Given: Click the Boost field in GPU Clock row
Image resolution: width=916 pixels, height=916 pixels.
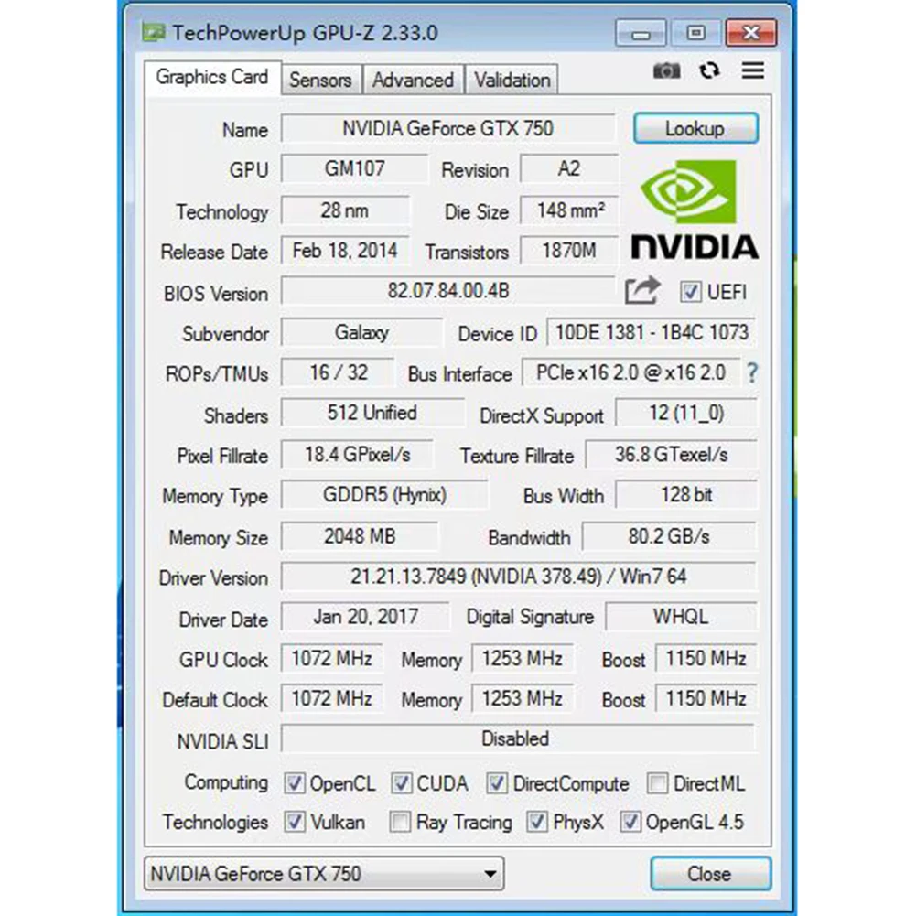Looking at the screenshot, I should 706,658.
